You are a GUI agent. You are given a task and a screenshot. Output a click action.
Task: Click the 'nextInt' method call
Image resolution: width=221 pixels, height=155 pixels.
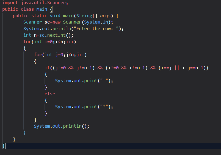point(56,35)
